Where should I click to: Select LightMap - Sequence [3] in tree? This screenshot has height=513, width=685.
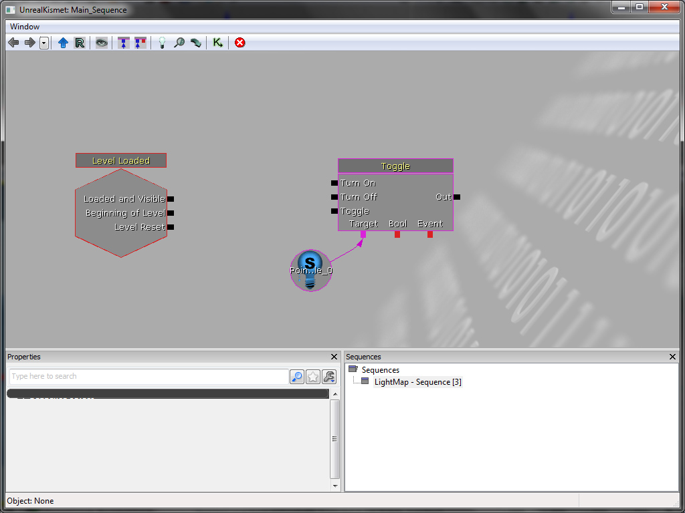click(417, 382)
